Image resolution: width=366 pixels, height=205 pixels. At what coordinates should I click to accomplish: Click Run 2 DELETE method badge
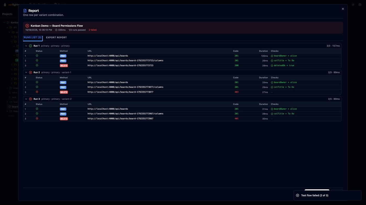64,92
